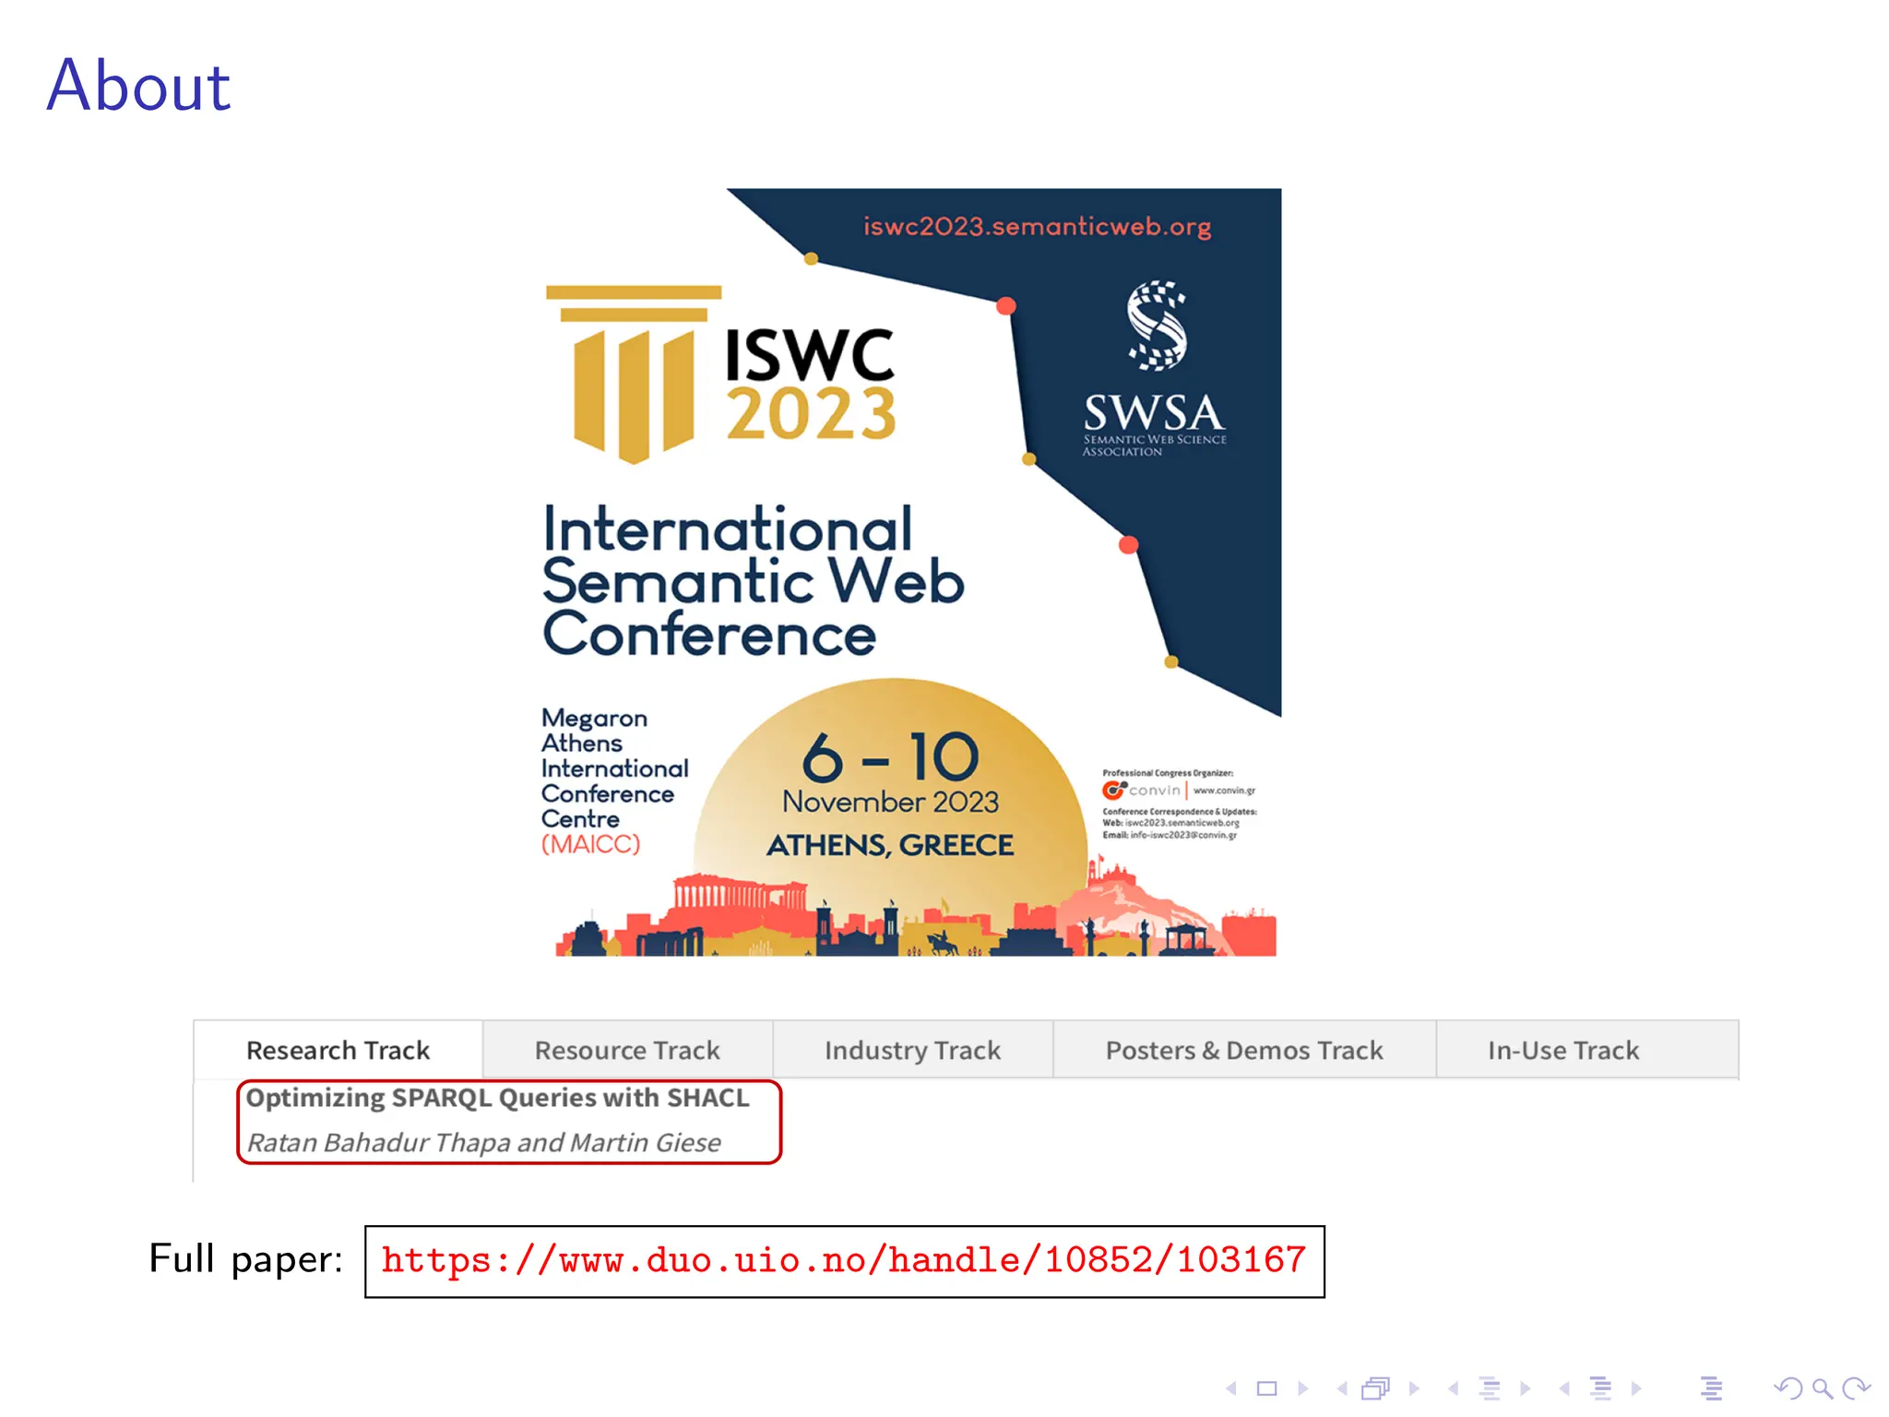Click the subsection navigation icon
The width and height of the screenshot is (1889, 1417).
(x=1490, y=1388)
